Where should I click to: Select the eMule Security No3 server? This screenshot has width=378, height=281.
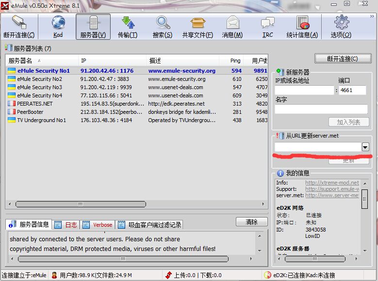coord(137,87)
